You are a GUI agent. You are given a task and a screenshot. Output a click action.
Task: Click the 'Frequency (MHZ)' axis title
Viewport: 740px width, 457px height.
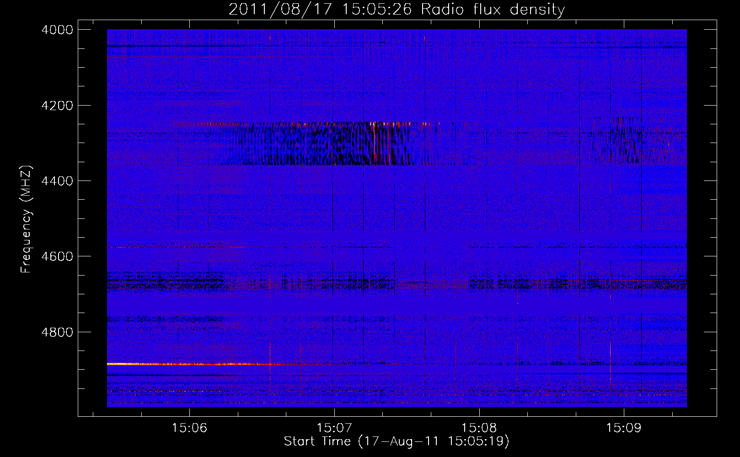26,219
